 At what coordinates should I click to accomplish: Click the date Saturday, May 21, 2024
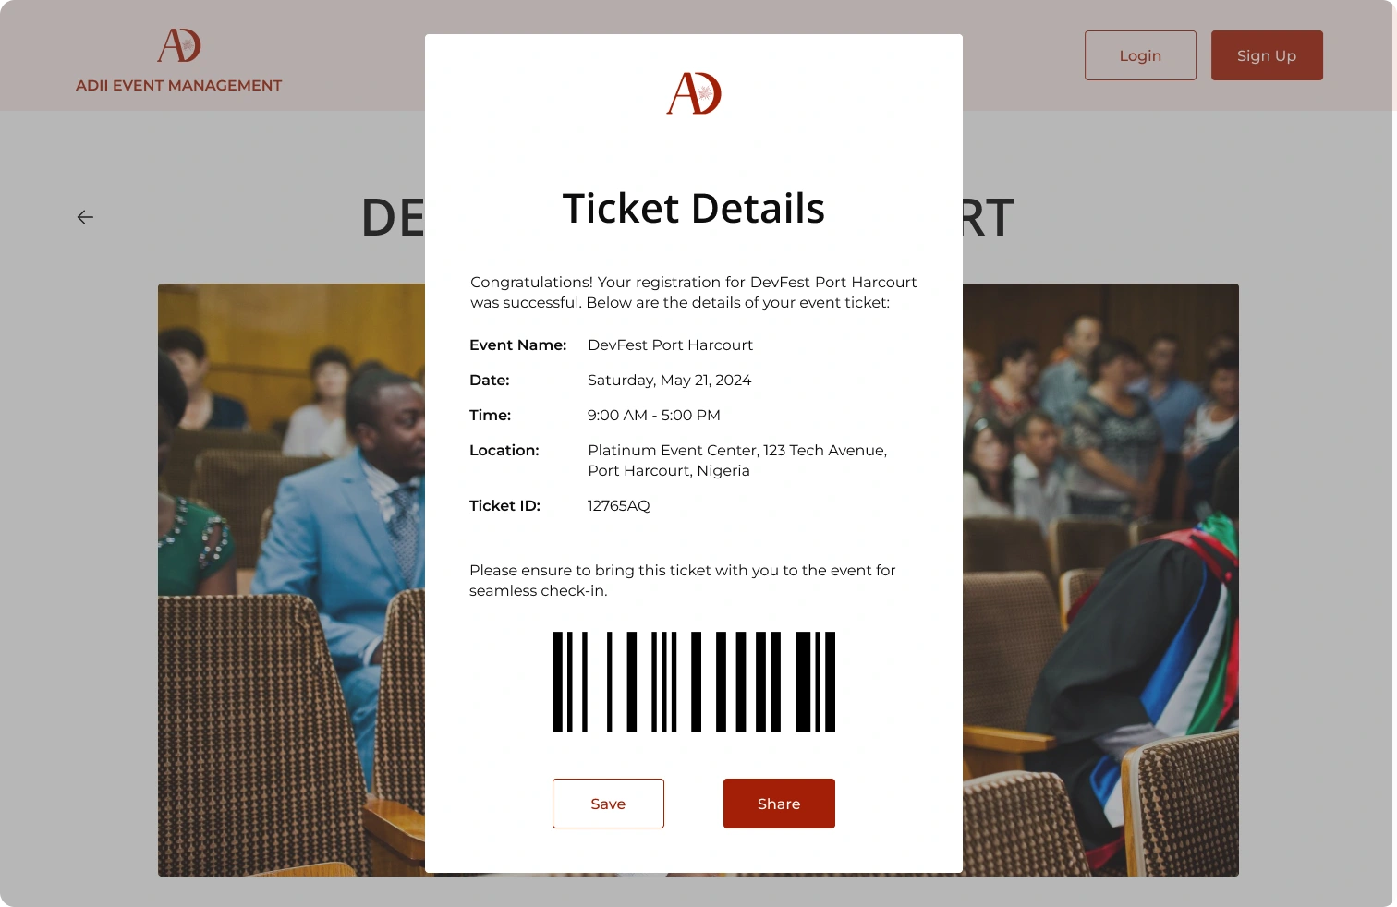tap(670, 380)
